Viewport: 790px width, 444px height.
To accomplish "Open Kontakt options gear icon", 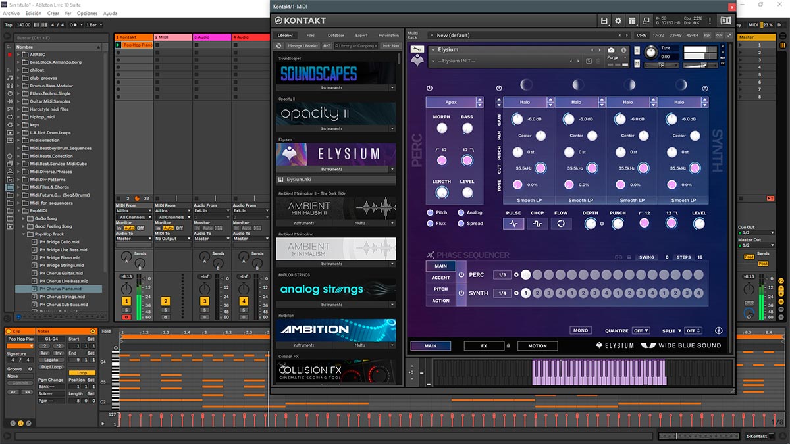I will point(618,21).
